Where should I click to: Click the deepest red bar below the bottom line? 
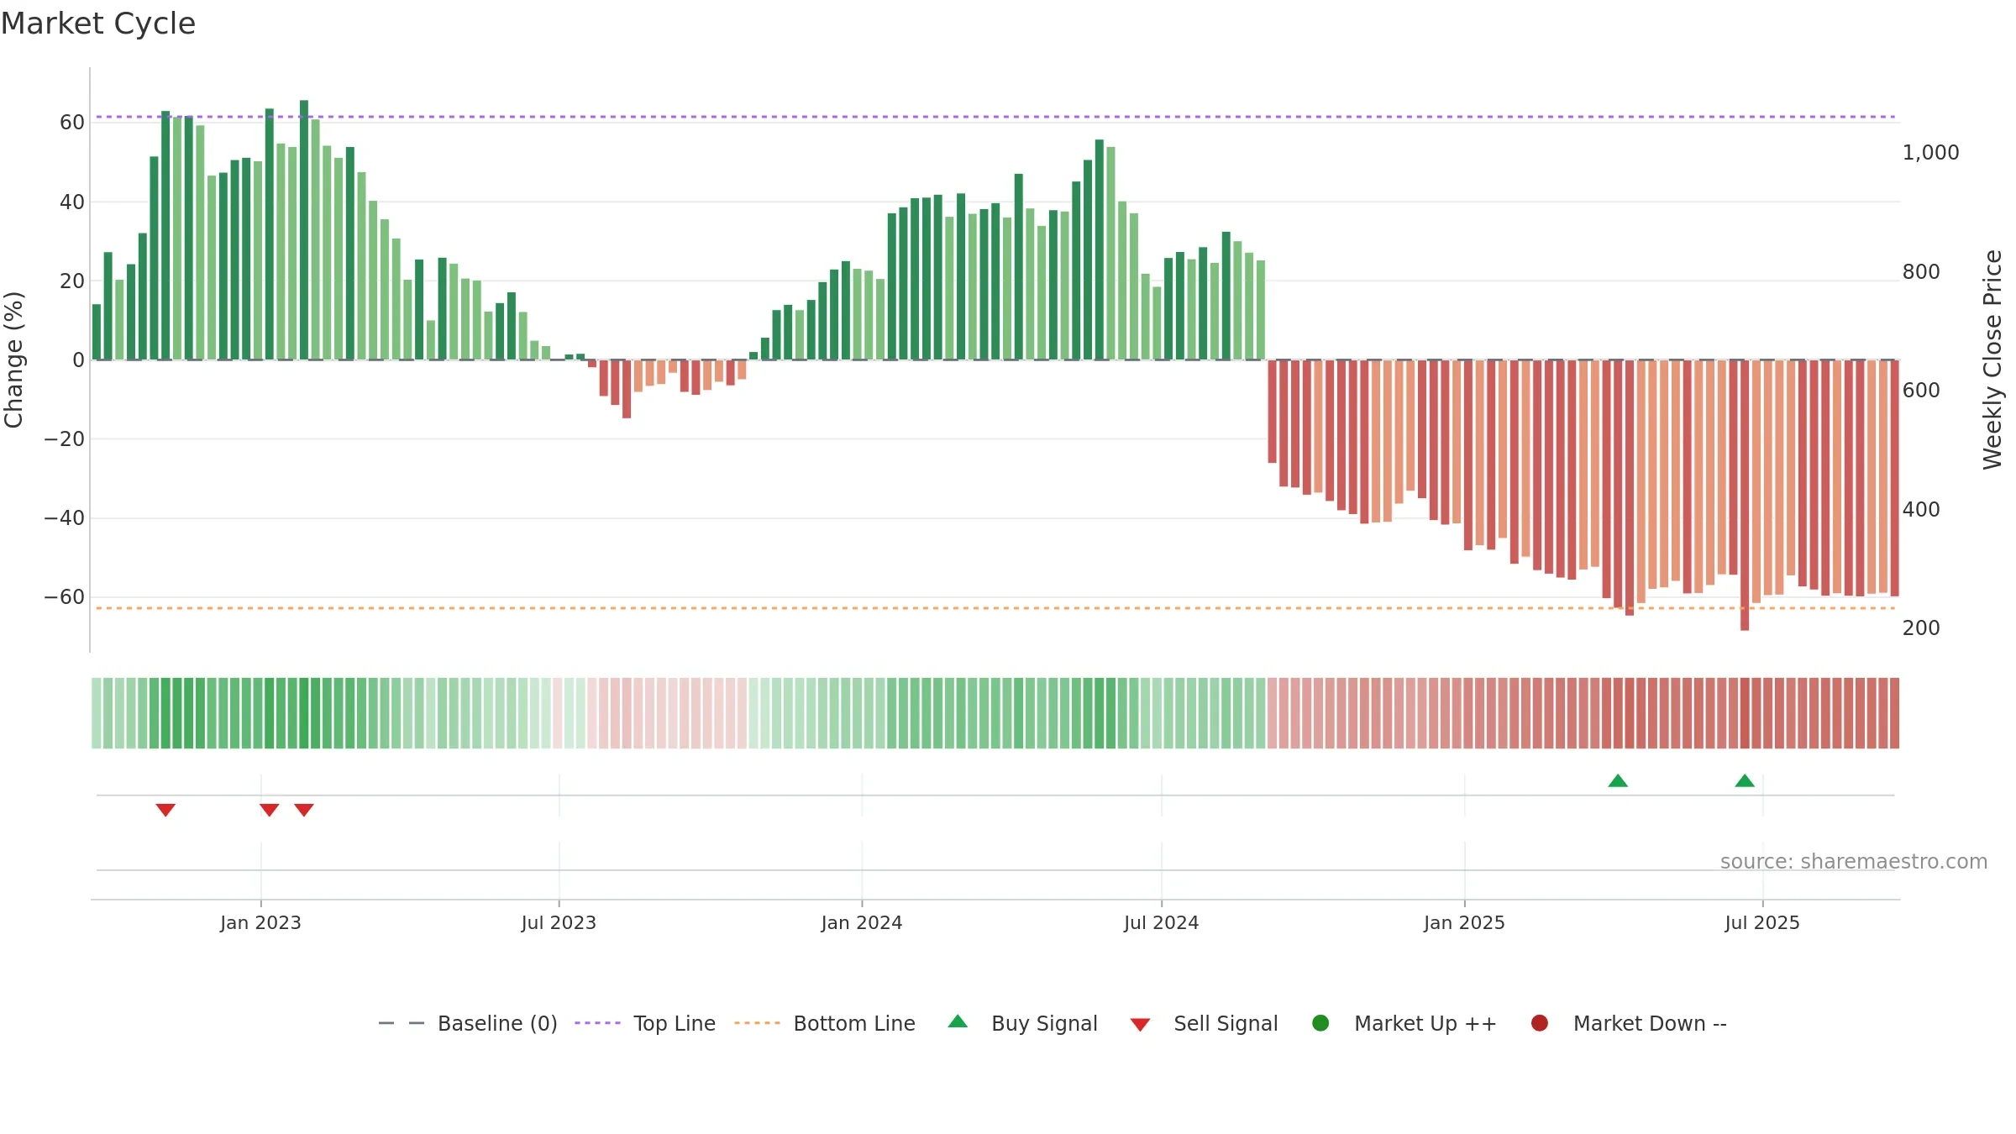pyautogui.click(x=1745, y=496)
